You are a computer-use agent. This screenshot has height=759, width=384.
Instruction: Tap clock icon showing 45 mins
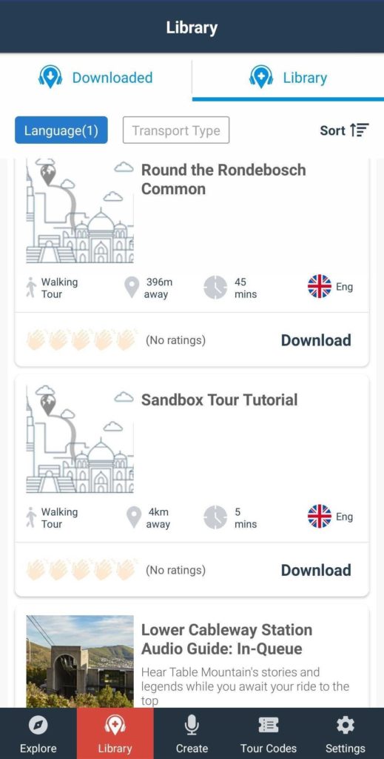(215, 288)
